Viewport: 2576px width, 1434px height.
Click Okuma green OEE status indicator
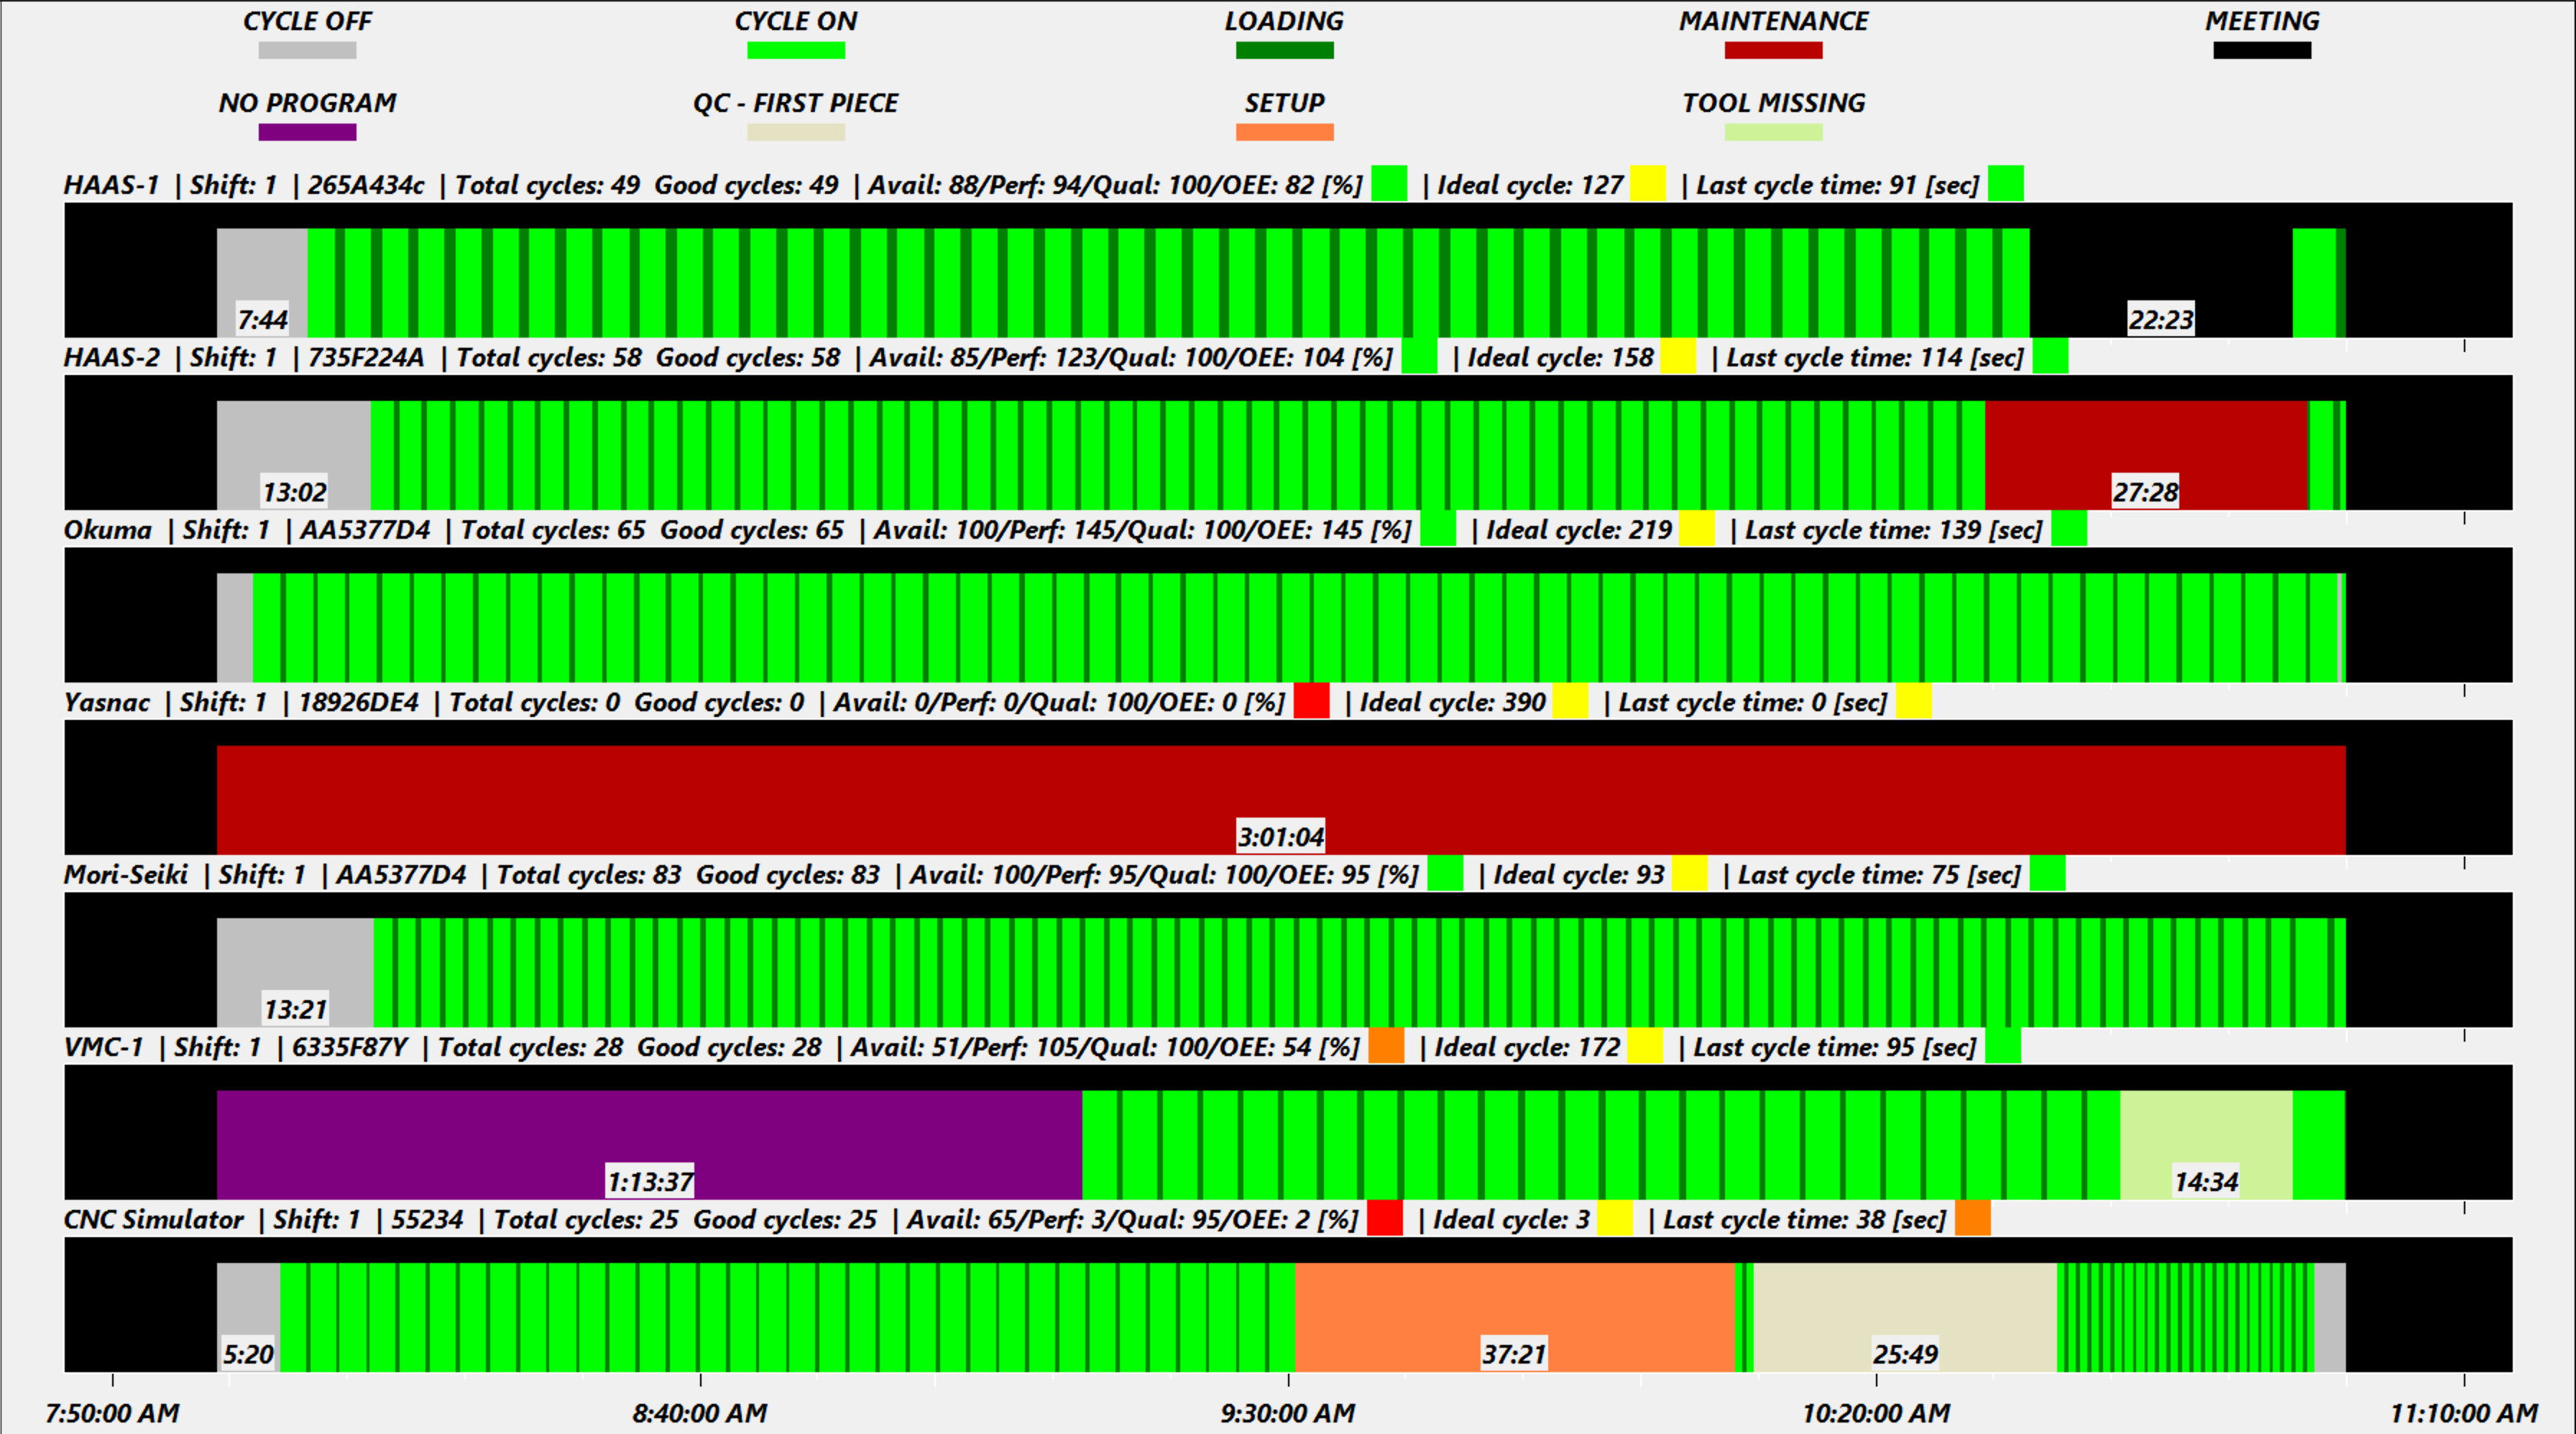click(1438, 529)
